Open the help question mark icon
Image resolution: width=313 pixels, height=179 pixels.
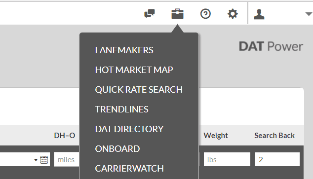click(205, 14)
